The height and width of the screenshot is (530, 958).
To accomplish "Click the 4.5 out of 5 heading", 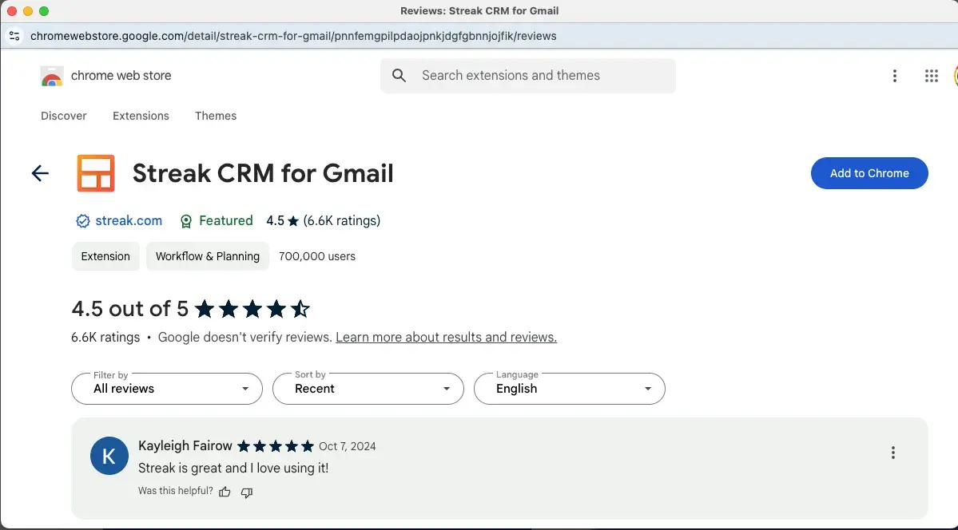I will coord(129,309).
